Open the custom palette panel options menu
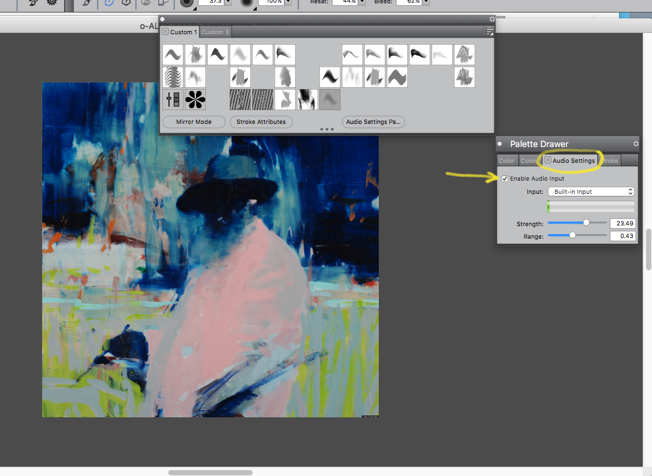 click(x=488, y=31)
